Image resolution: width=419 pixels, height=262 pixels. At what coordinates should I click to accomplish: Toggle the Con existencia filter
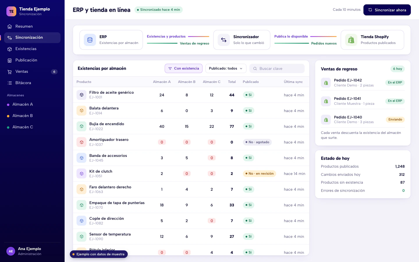point(184,68)
